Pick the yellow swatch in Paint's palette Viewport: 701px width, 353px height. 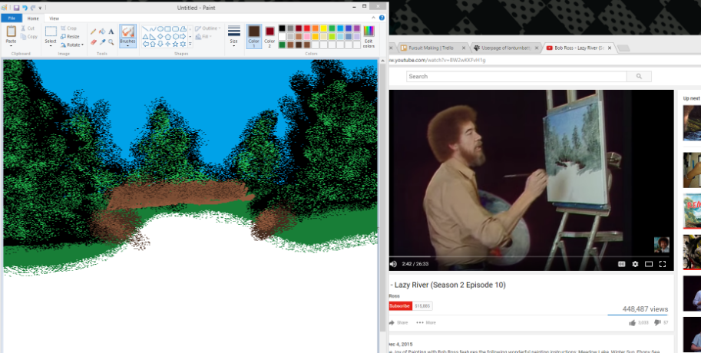(323, 28)
